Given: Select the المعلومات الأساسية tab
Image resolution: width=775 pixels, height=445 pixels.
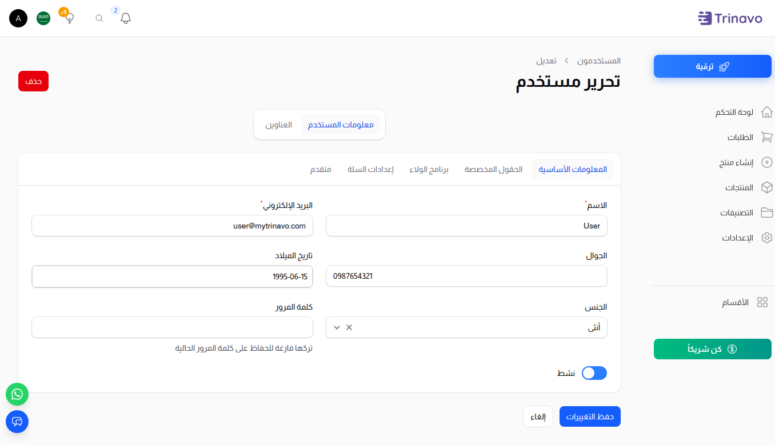Looking at the screenshot, I should [x=573, y=170].
